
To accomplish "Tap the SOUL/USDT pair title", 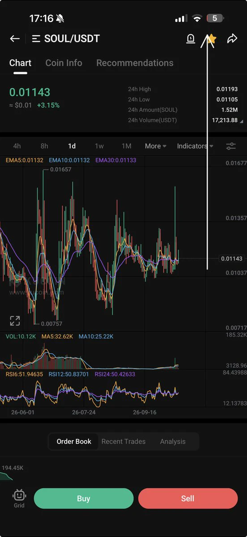I will tap(72, 39).
